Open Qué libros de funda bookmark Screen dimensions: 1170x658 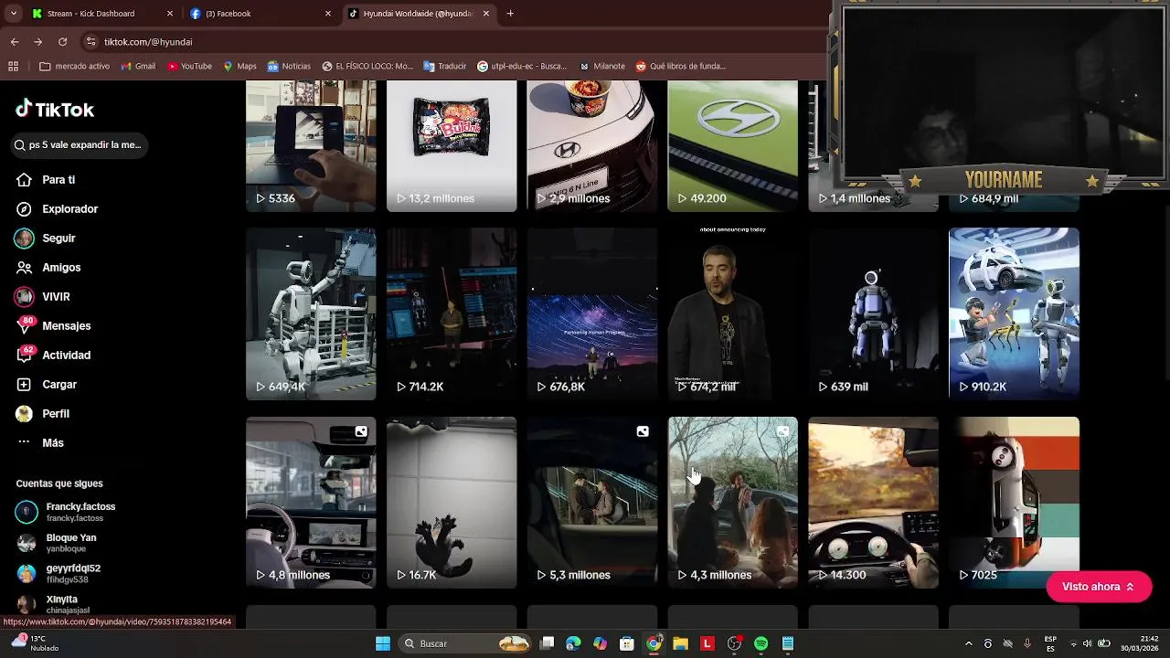click(x=681, y=66)
